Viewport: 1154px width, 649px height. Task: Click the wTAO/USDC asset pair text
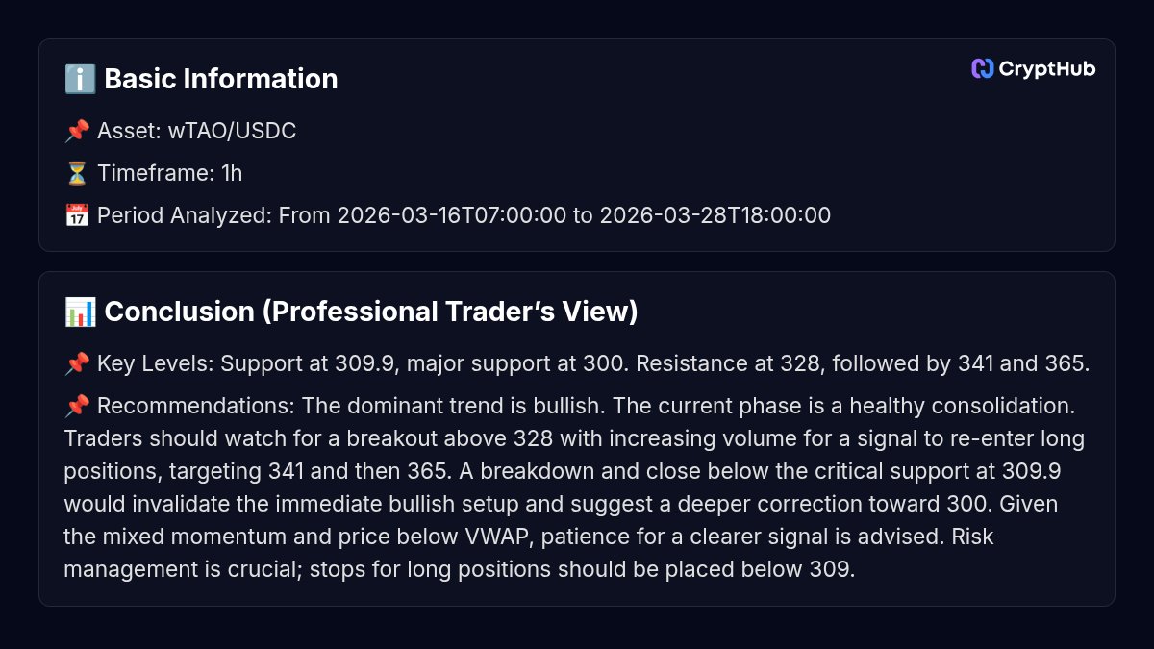(232, 131)
